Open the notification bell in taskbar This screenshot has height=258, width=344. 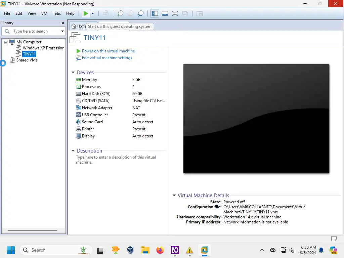tap(321, 250)
